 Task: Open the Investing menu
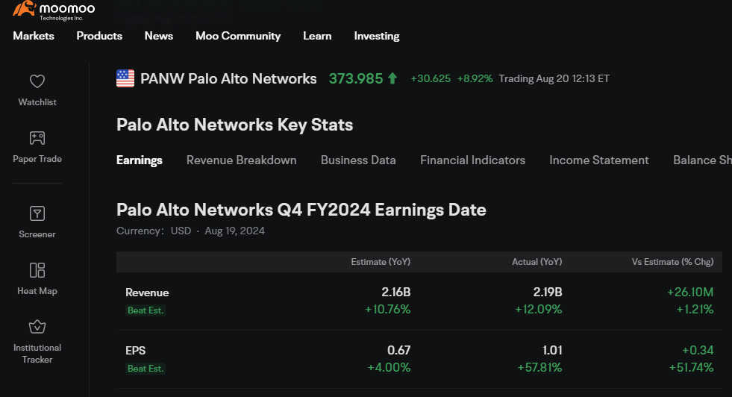point(377,36)
